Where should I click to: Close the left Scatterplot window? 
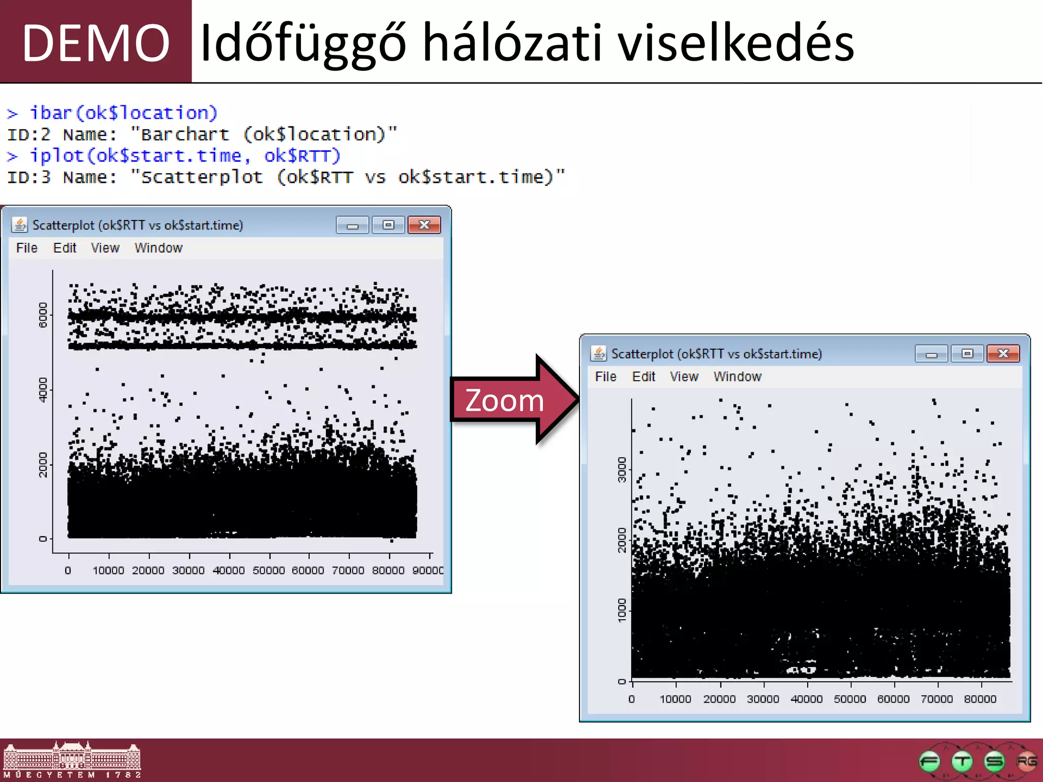424,225
